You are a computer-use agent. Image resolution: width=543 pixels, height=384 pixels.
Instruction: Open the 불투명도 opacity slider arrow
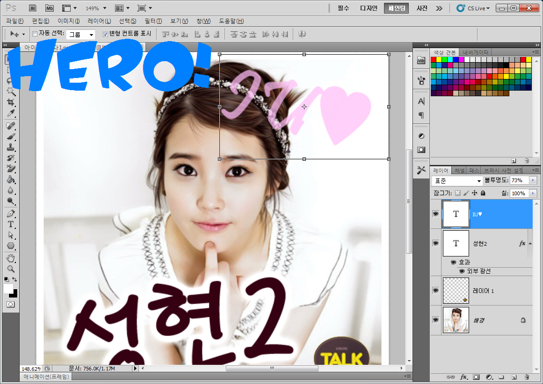[533, 180]
